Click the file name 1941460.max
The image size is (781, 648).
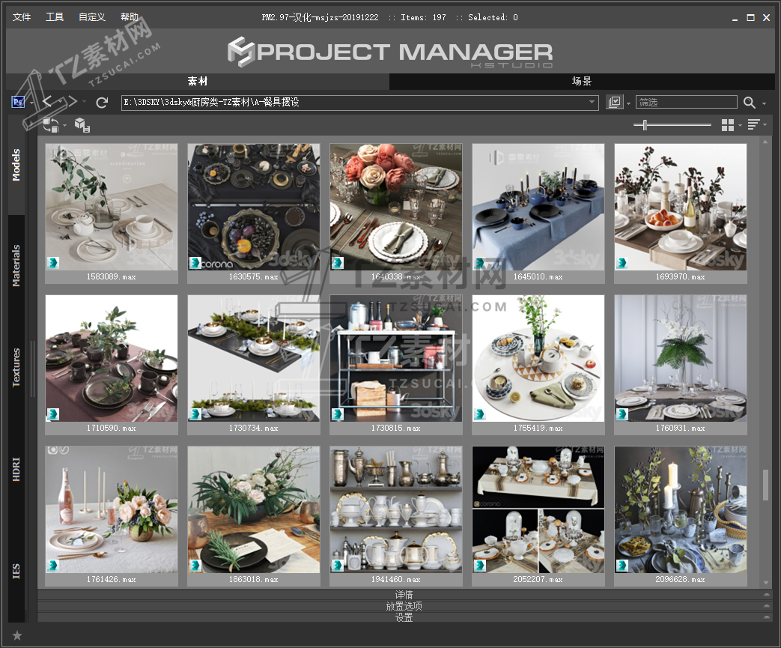396,579
